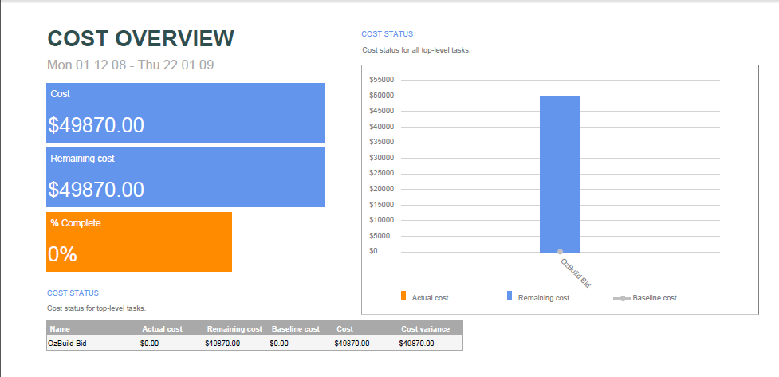Screen dimensions: 779x377
Task: Select the blue OzBuild Bid chart bar
Action: click(560, 174)
